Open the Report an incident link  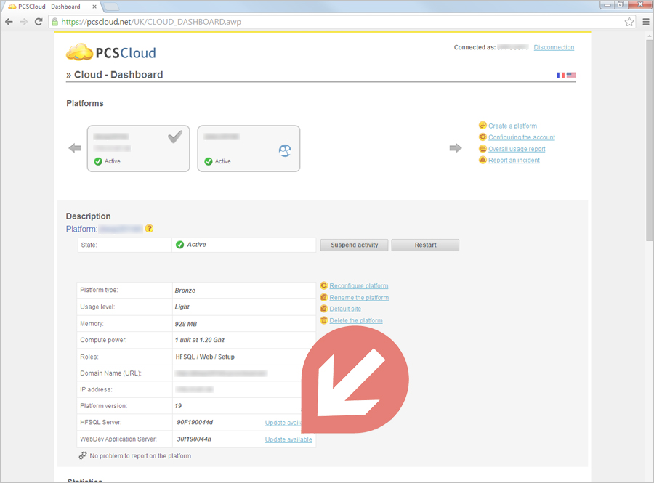[514, 160]
